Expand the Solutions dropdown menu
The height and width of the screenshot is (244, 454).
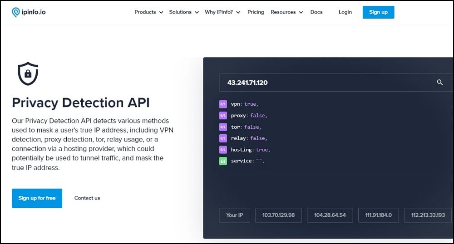tap(184, 12)
